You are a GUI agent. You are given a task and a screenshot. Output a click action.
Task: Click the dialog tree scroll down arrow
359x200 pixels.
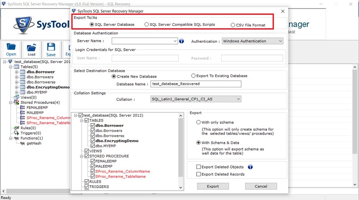point(181,187)
